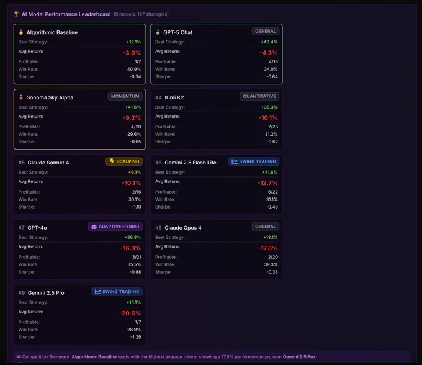Click 'Gemini 2.5 Pro' in the Competition Summary

click(x=299, y=357)
